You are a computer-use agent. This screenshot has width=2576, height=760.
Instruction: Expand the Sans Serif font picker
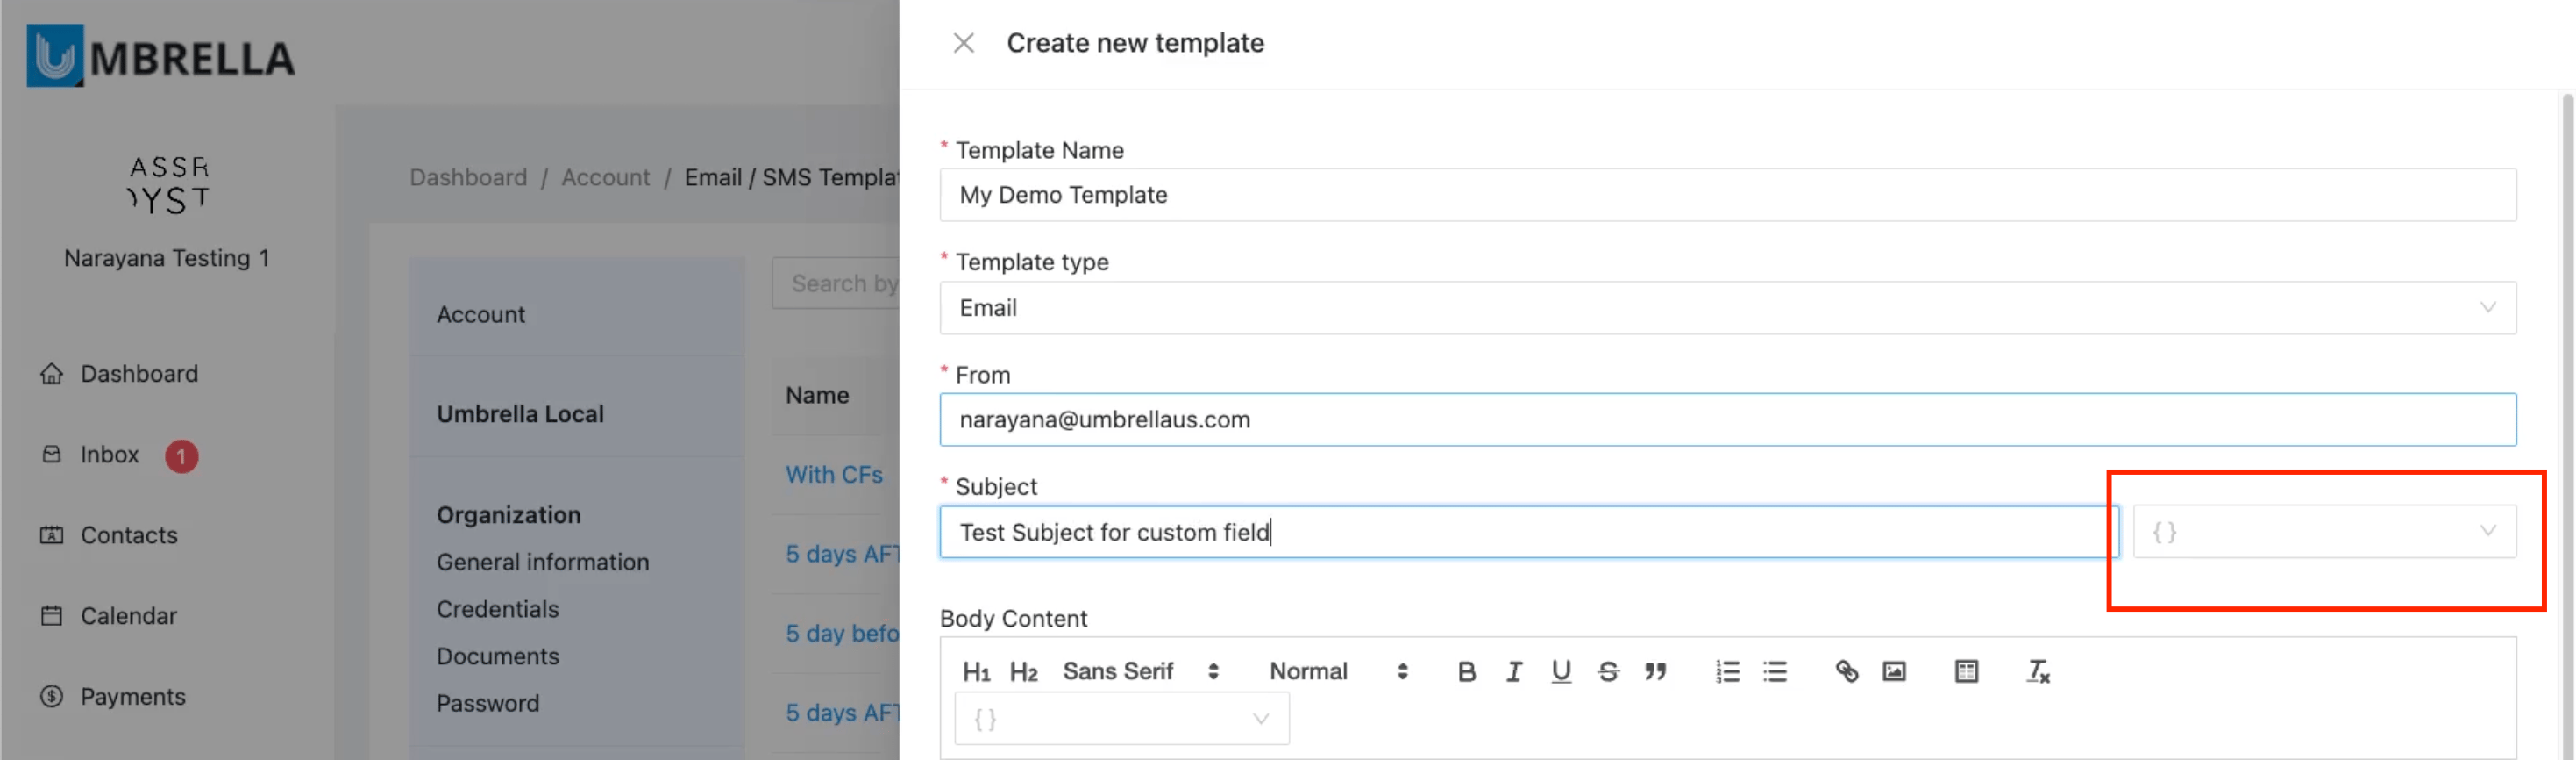(x=1140, y=672)
